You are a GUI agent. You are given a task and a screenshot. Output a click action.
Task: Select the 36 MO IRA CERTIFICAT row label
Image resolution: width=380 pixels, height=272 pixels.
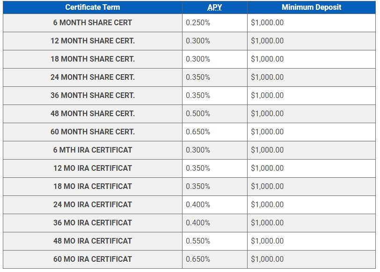point(93,223)
